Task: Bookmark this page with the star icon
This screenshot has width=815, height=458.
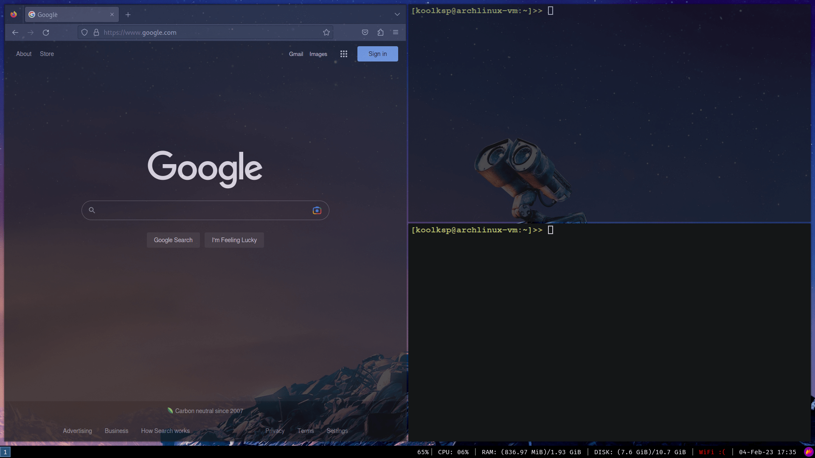Action: click(x=326, y=33)
